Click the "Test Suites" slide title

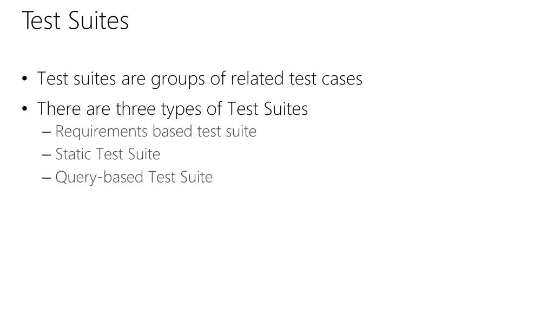(75, 21)
